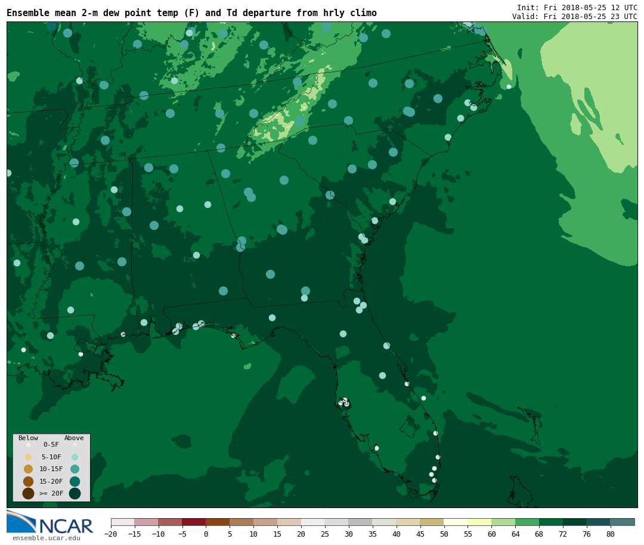The height and width of the screenshot is (545, 644).
Task: Click the Below 5-10F legend circle
Action: tap(29, 457)
